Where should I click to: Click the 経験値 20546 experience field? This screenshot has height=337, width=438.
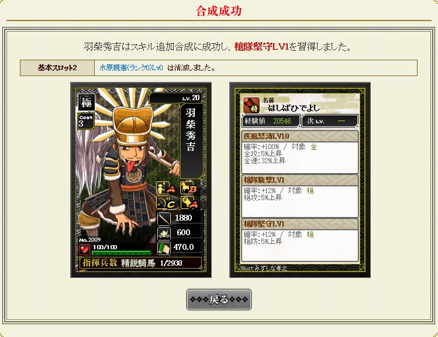(x=271, y=121)
